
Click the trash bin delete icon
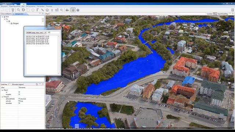click(13, 10)
